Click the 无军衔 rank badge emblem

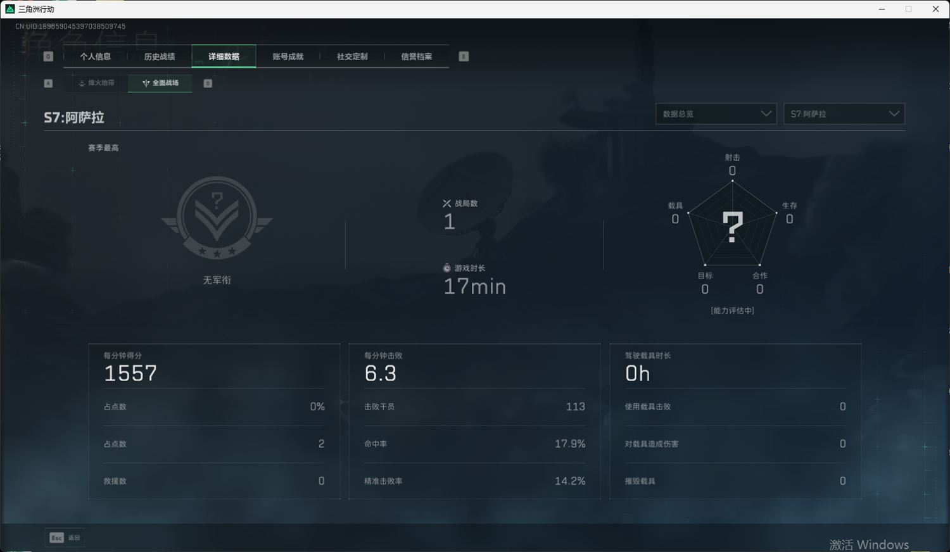(x=217, y=218)
